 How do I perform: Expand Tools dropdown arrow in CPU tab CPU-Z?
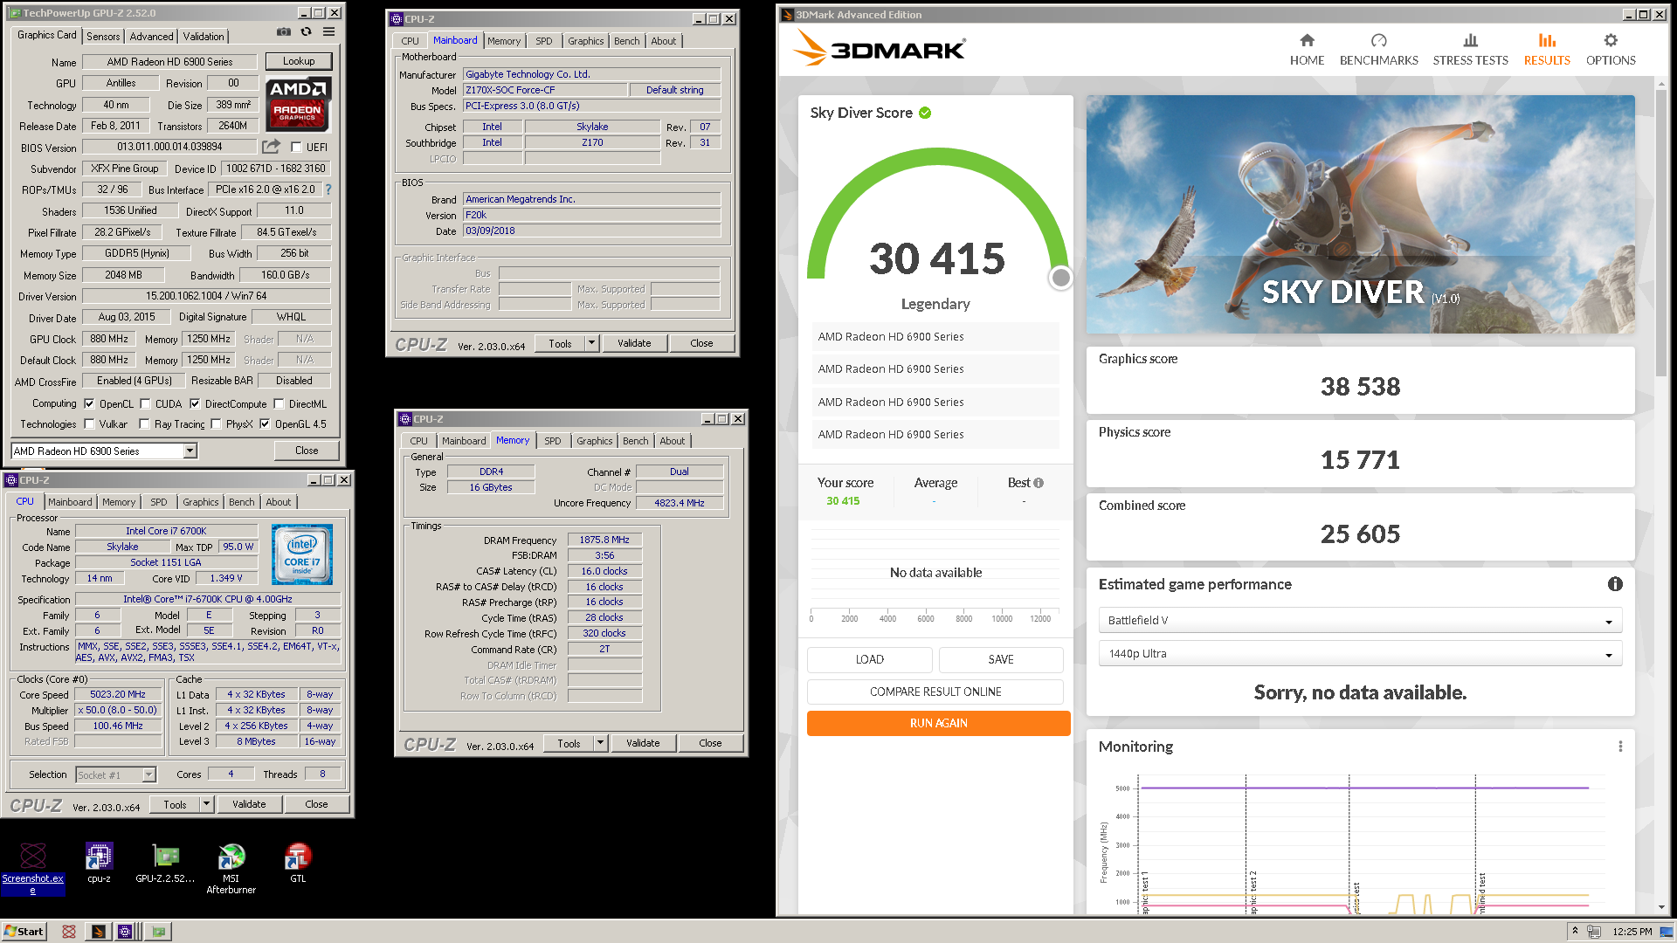tap(206, 804)
